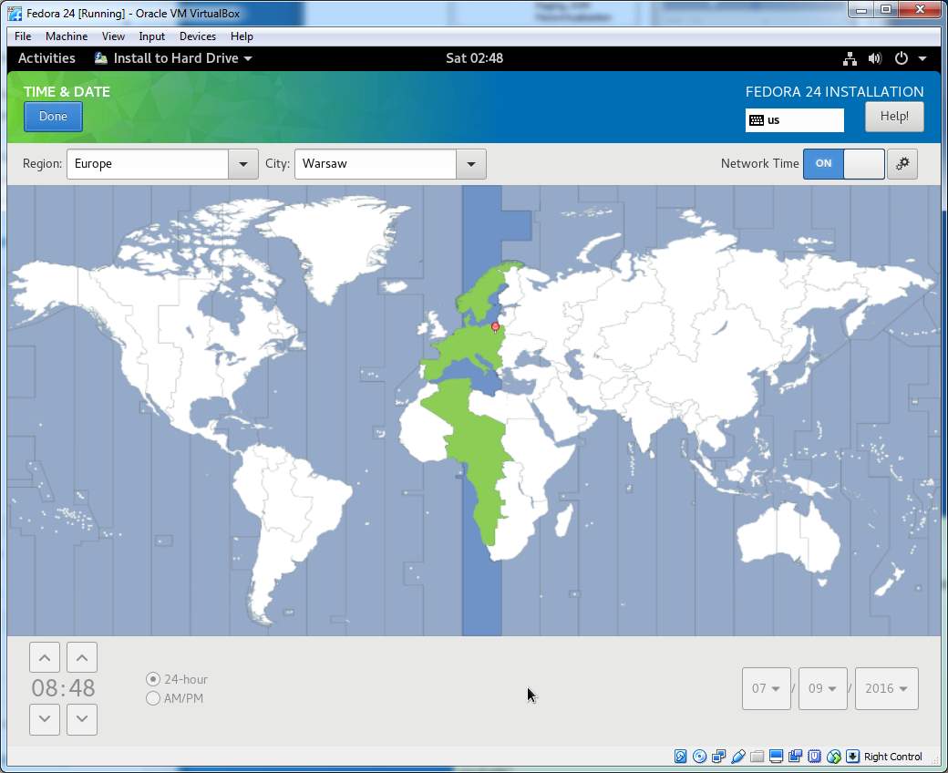Viewport: 948px width, 773px height.
Task: Click the USB devices icon in status bar
Action: point(738,756)
